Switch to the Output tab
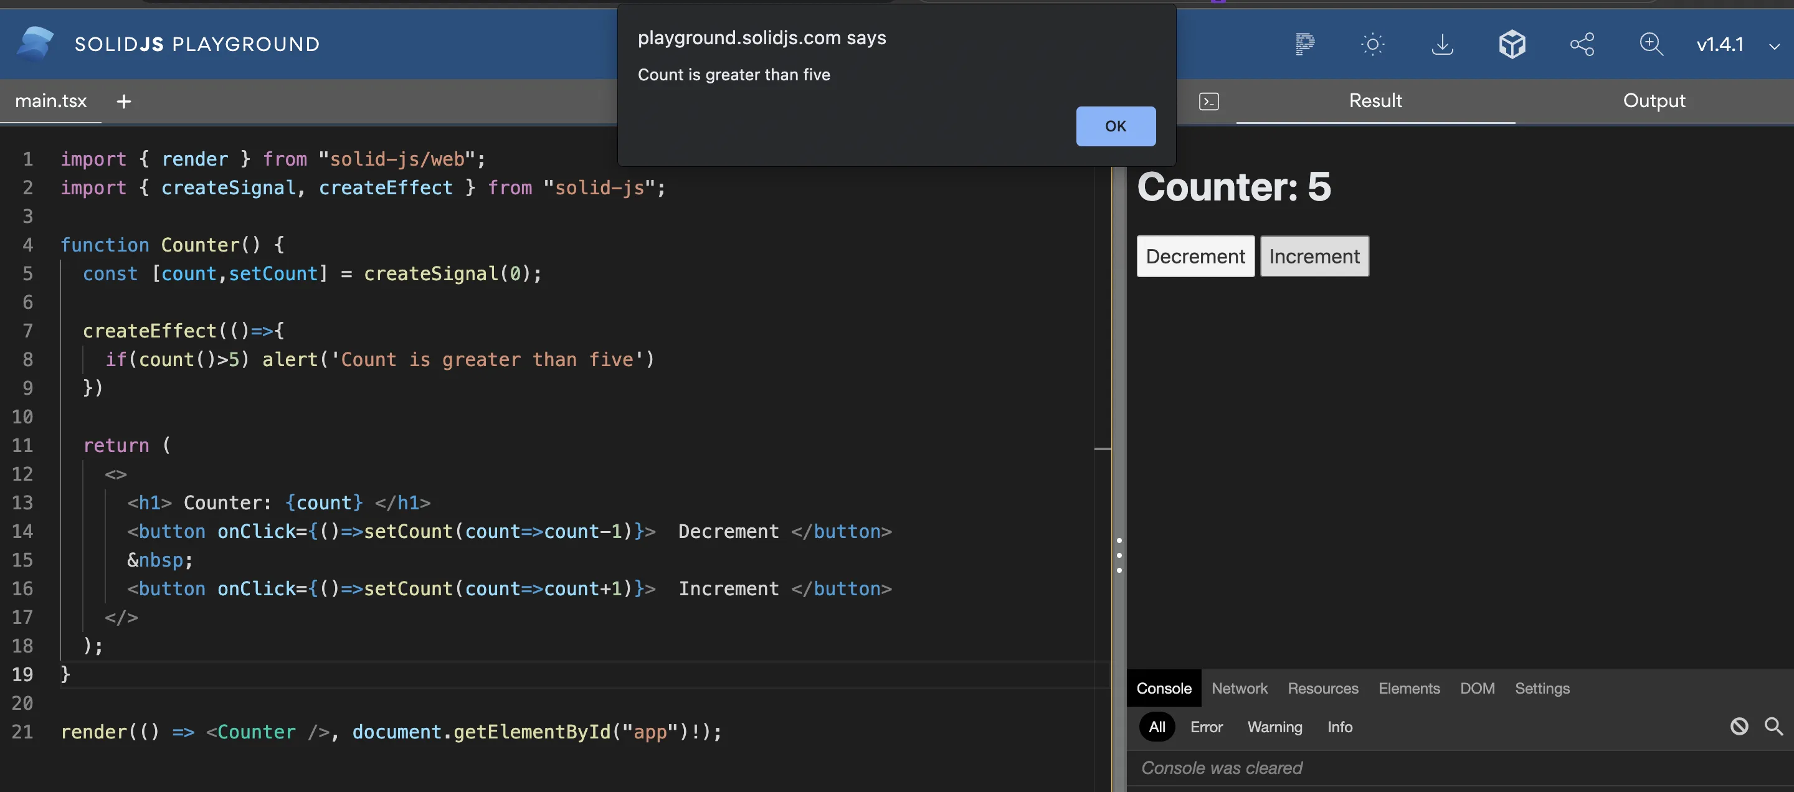 point(1654,101)
